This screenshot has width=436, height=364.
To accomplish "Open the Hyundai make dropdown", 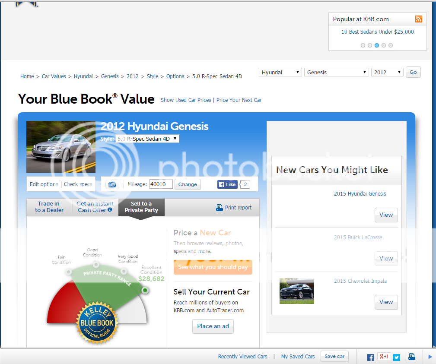I will (x=280, y=72).
